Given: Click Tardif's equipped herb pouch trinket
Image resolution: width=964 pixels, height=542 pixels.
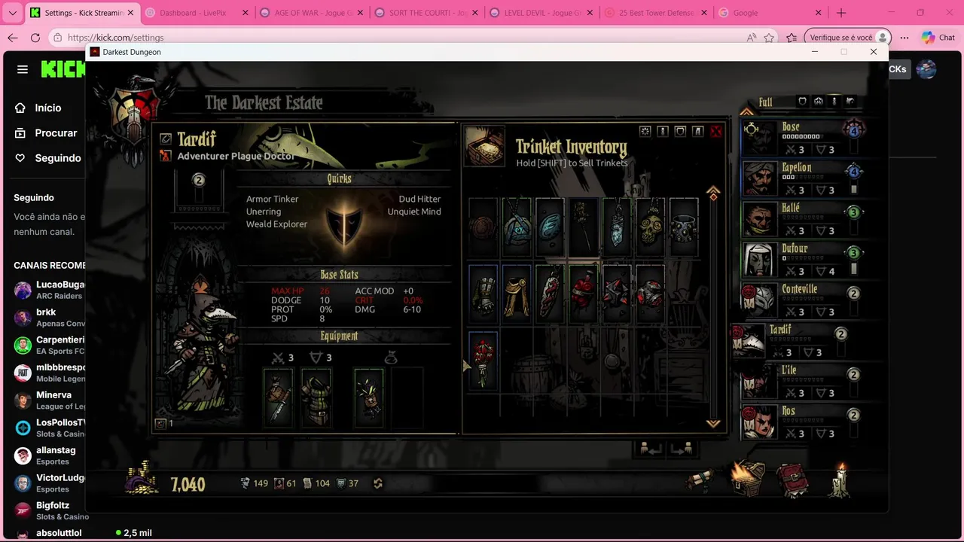Looking at the screenshot, I should pos(369,397).
